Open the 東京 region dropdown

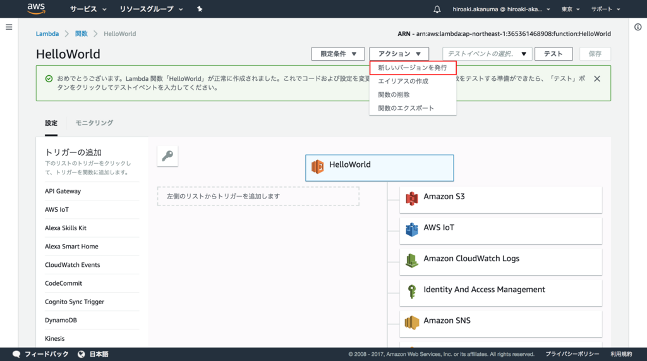pos(571,9)
